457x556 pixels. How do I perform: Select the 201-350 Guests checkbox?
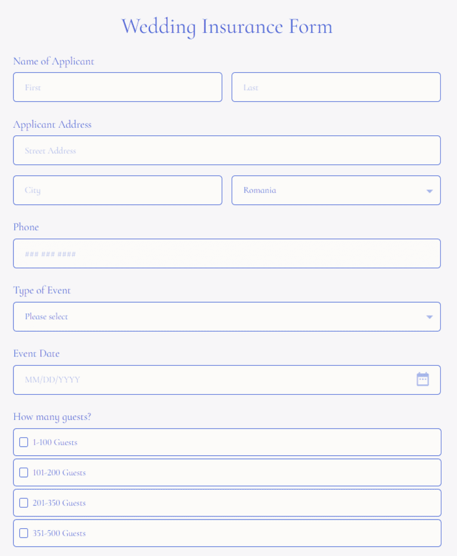23,503
